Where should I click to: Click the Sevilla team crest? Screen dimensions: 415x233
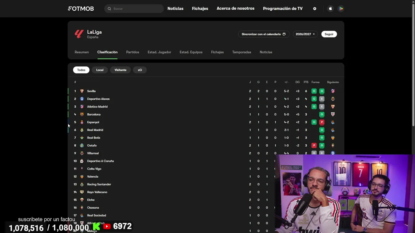(x=82, y=91)
